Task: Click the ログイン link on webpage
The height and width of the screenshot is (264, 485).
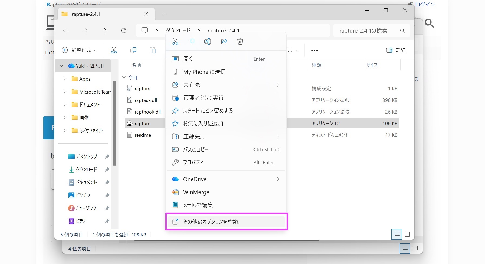Action: (424, 4)
